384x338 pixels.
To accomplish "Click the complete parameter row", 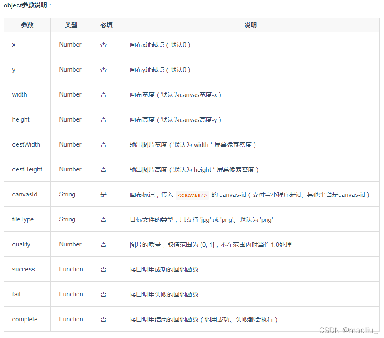I will click(25, 319).
